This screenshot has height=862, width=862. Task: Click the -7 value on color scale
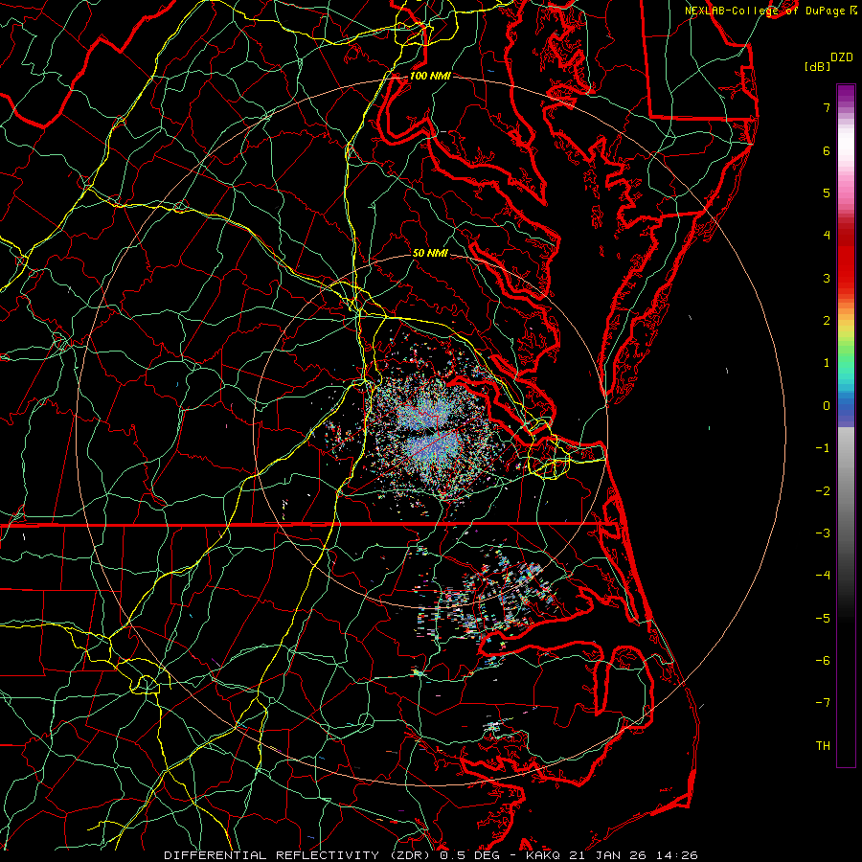tap(823, 703)
